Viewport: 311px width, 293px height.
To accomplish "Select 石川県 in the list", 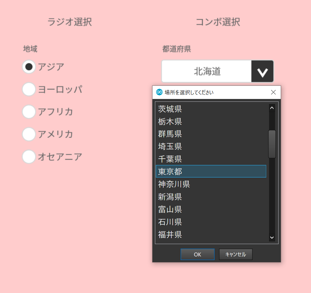I will 211,222.
